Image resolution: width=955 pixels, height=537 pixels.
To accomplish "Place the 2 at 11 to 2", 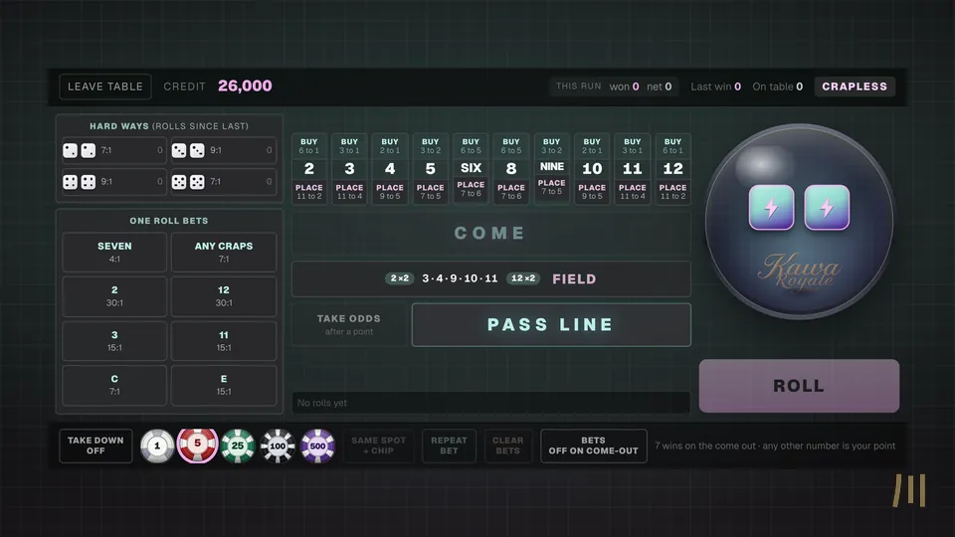I will click(308, 192).
